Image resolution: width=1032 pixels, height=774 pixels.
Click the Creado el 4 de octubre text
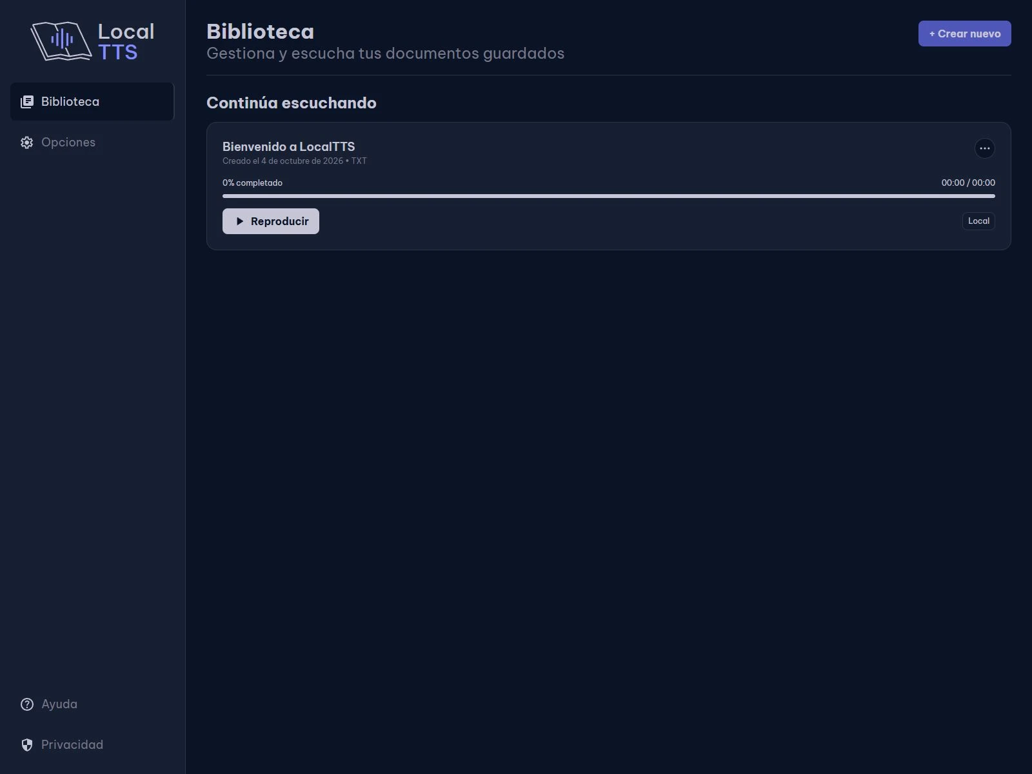295,161
